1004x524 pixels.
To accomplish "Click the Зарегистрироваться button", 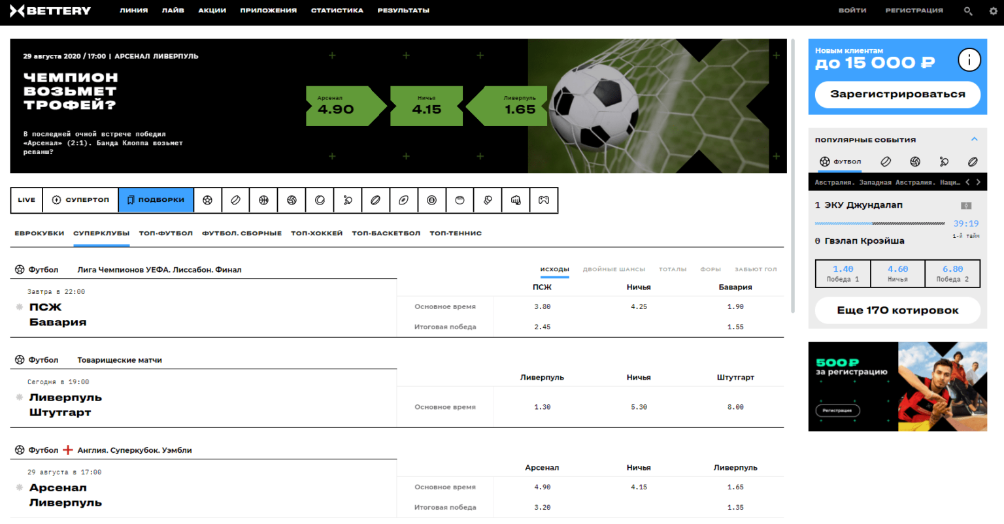I will pyautogui.click(x=897, y=94).
